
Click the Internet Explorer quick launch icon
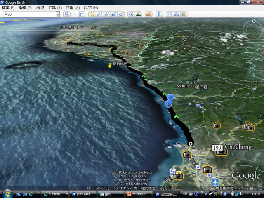pyautogui.click(x=31, y=194)
